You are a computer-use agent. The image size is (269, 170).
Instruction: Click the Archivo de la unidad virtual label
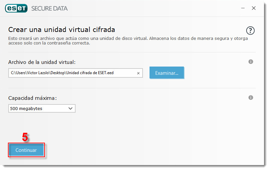pyautogui.click(x=42, y=62)
